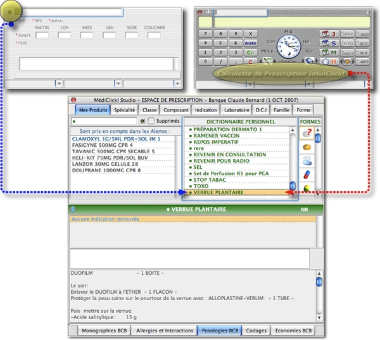Click the right arrow beside the sun icon
Screen dimensions: 380x340
pos(353,61)
